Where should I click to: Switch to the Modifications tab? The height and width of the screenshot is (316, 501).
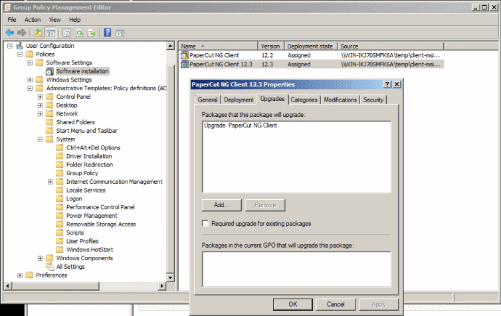[x=340, y=100]
